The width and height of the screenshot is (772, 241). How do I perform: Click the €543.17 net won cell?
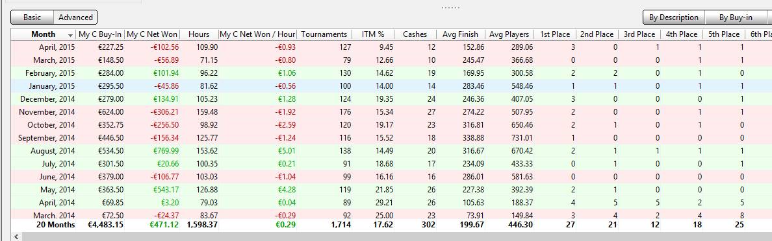(166, 189)
